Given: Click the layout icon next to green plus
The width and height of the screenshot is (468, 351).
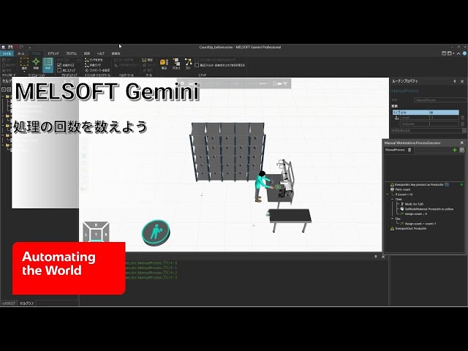Looking at the screenshot, I should 461,150.
